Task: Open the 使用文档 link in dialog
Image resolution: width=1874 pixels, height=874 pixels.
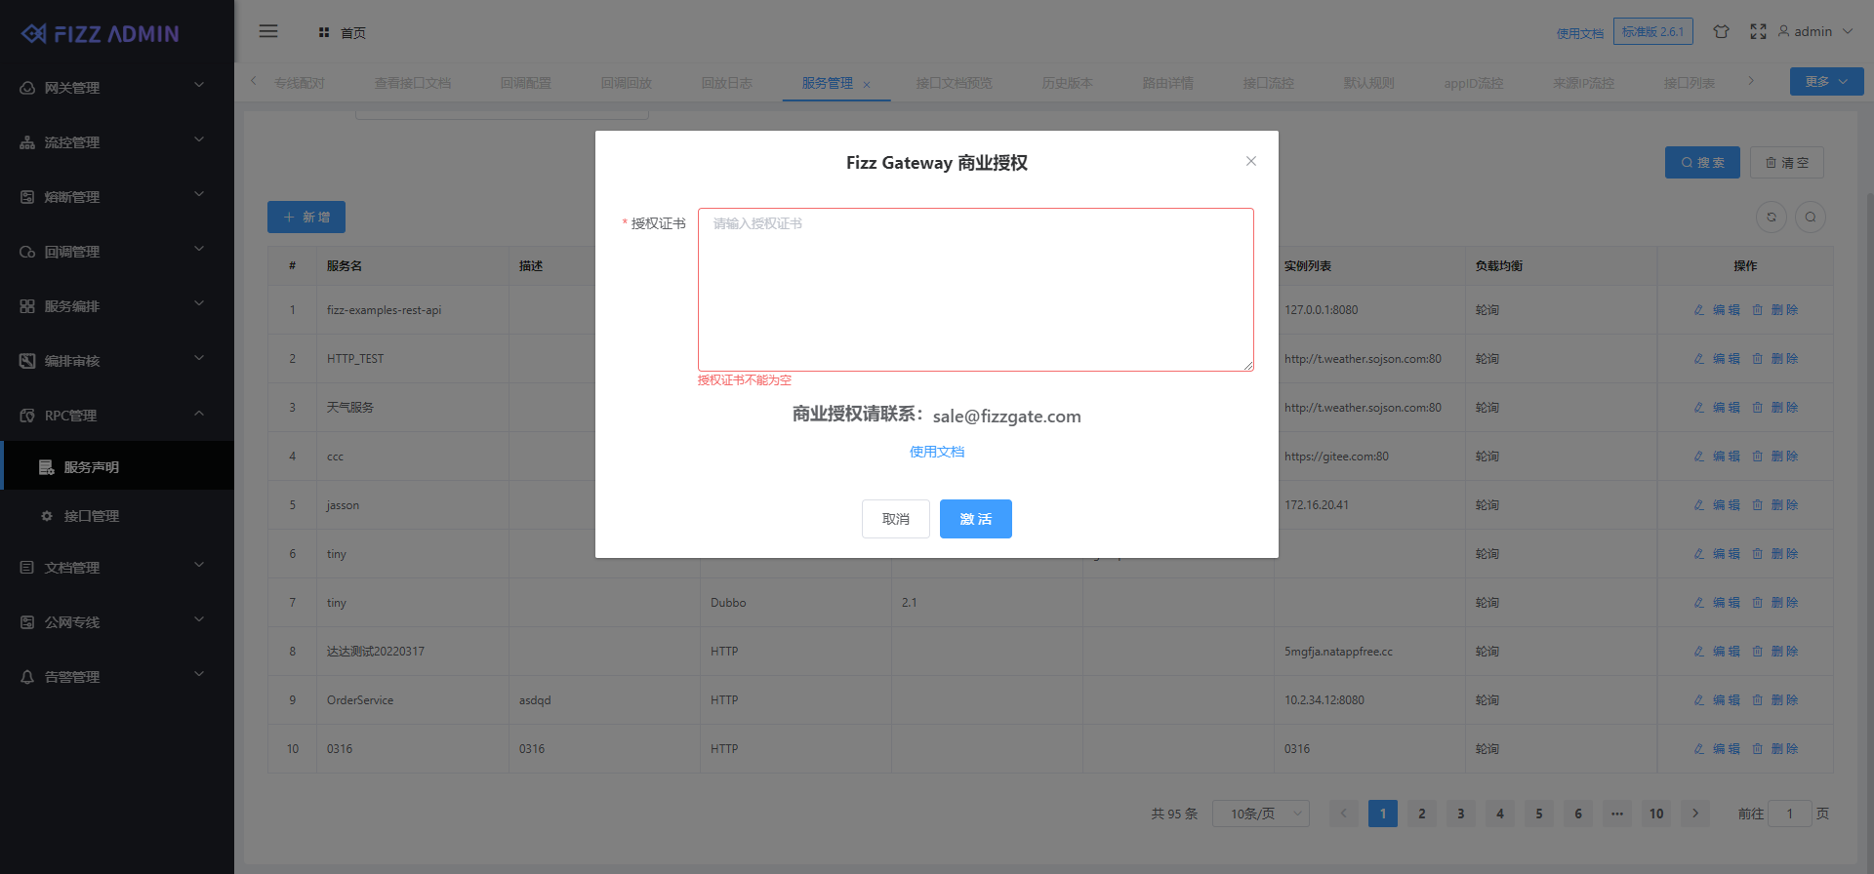Action: (937, 452)
